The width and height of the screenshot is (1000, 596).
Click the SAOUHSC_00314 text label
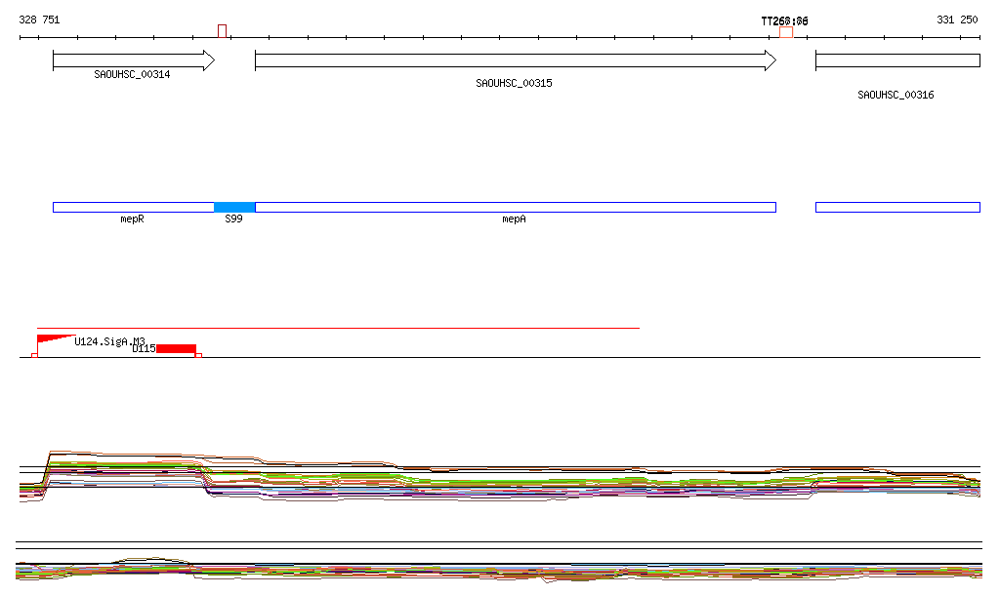point(132,74)
